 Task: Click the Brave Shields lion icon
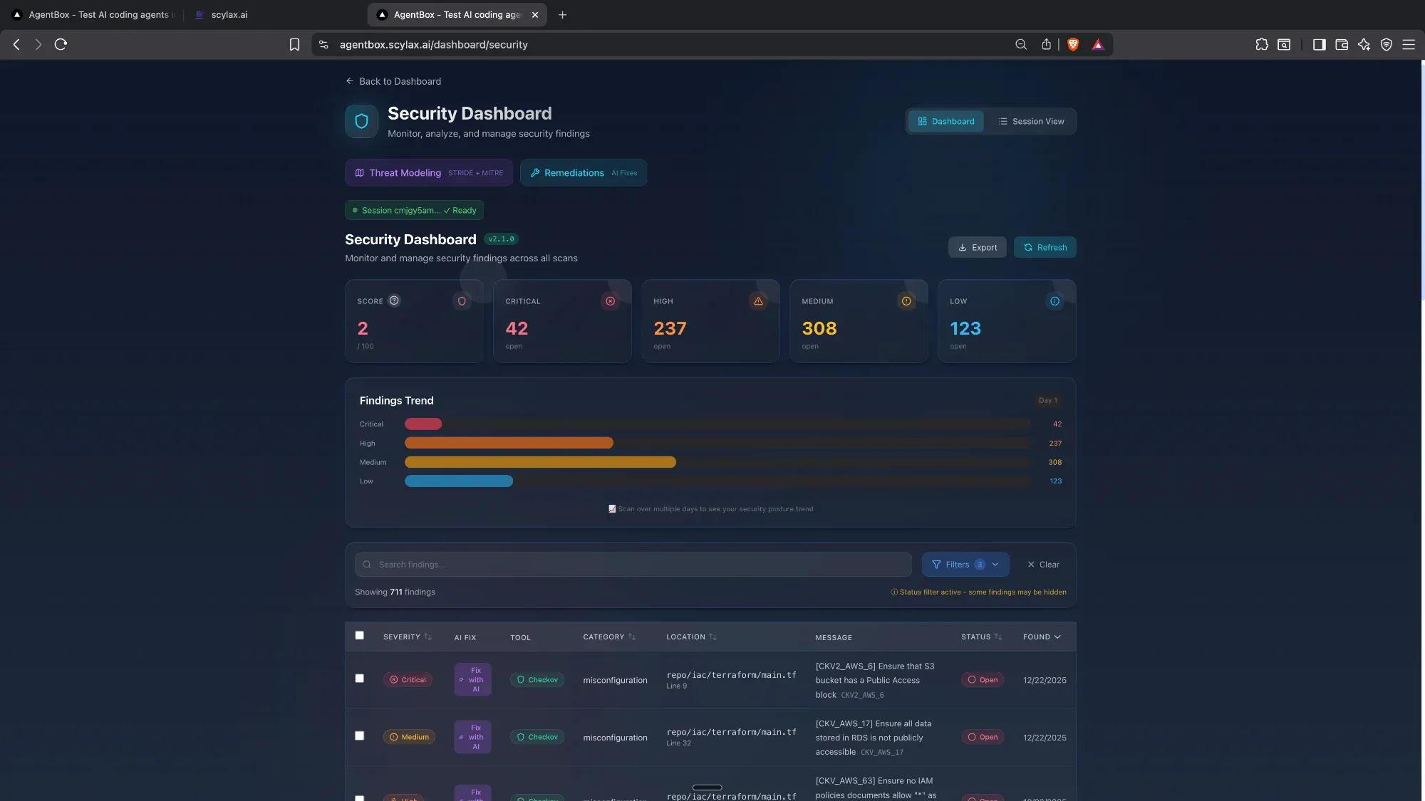[1073, 44]
